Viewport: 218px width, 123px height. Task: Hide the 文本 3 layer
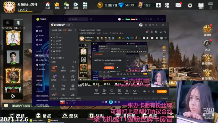[52, 37]
